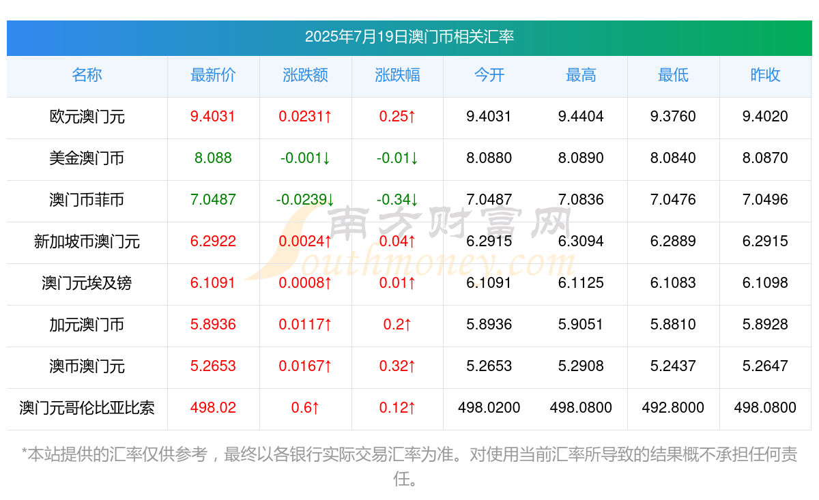Image resolution: width=819 pixels, height=500 pixels.
Task: Select the 昨收 column header
Action: click(x=765, y=75)
